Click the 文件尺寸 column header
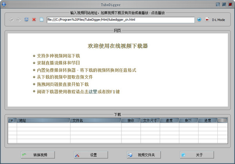The width and height of the screenshot is (235, 164). (x=150, y=120)
